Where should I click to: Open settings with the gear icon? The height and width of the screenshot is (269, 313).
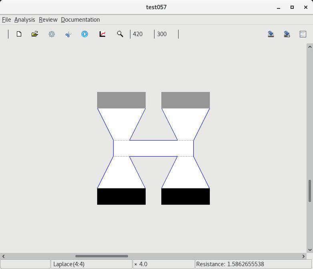pos(52,34)
